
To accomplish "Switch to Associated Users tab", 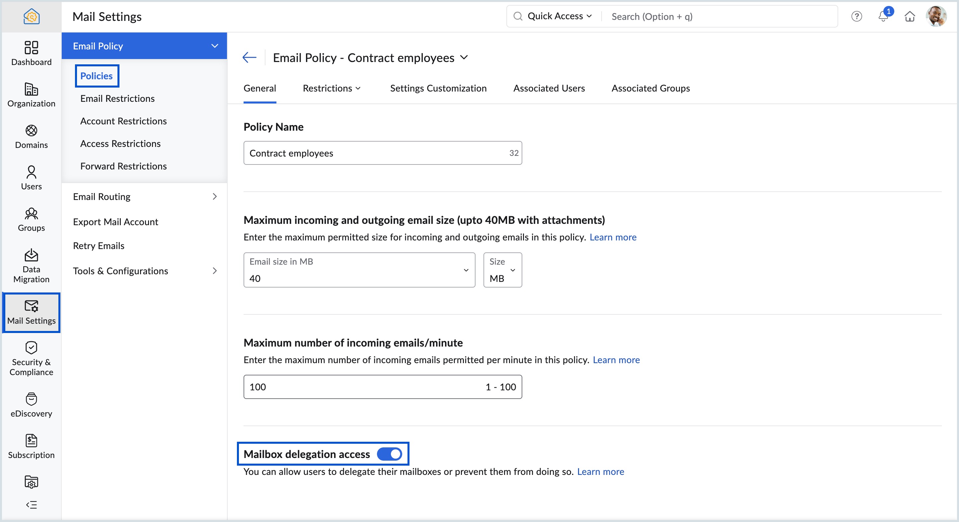I will point(549,88).
